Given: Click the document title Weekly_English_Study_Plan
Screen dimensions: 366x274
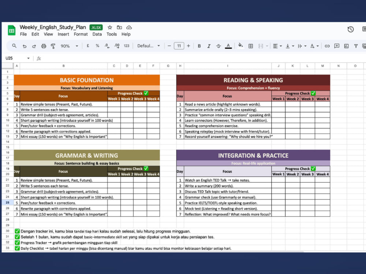Looking at the screenshot, I should point(53,27).
